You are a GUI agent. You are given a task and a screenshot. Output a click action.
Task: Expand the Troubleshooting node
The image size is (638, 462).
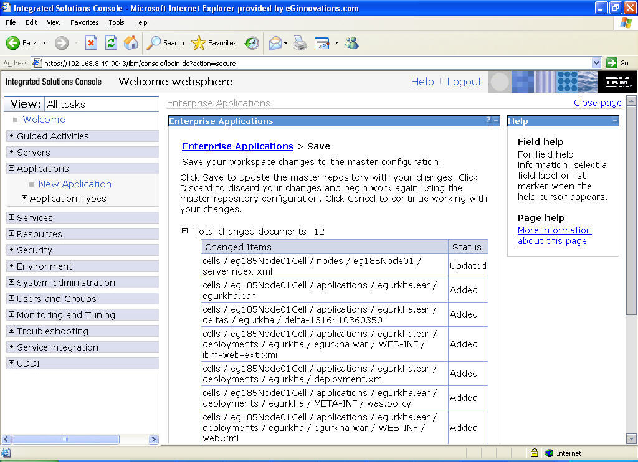click(x=11, y=331)
